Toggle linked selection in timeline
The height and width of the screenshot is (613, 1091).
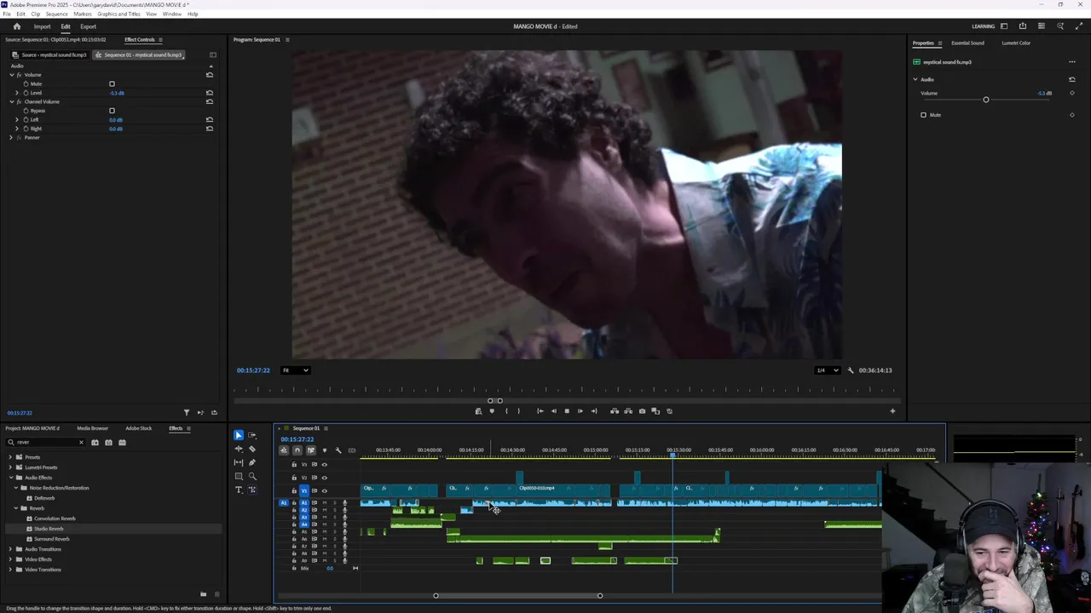click(x=311, y=450)
